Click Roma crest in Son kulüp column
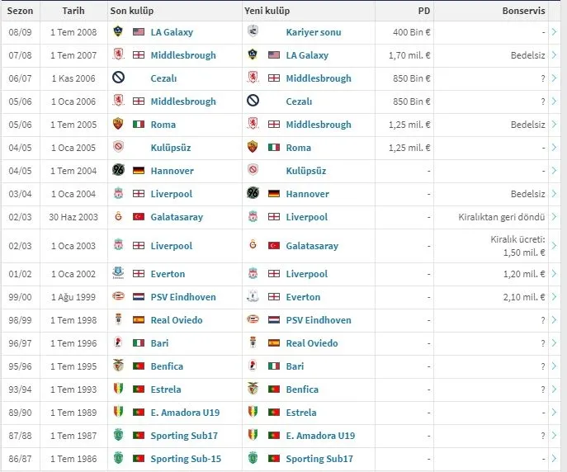Screen dimensions: 567x472 pyautogui.click(x=118, y=125)
